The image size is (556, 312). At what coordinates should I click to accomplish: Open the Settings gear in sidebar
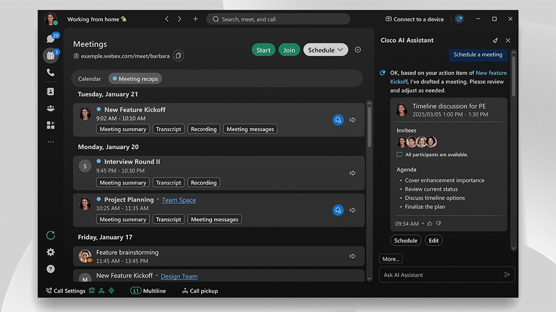[x=50, y=252]
